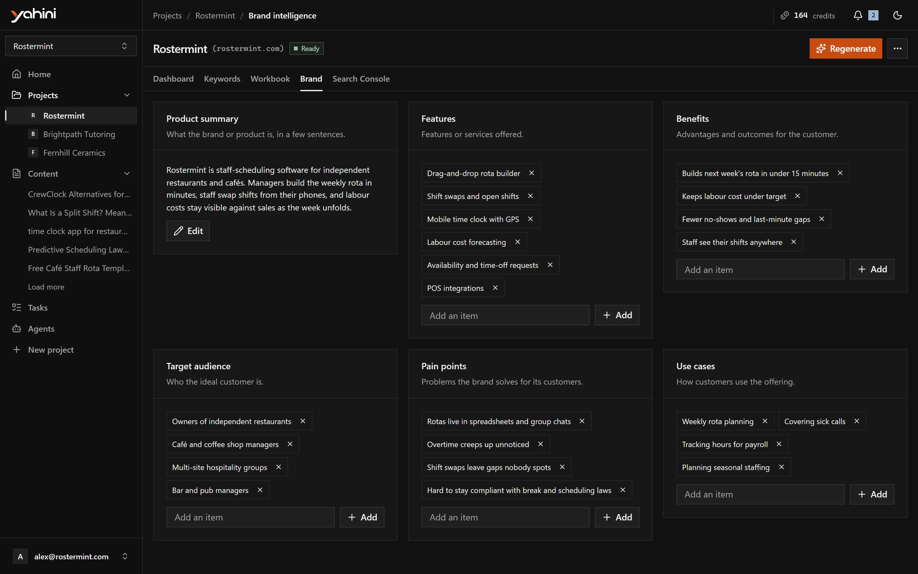This screenshot has height=574, width=918.
Task: Collapse the Content section chevron
Action: point(127,173)
